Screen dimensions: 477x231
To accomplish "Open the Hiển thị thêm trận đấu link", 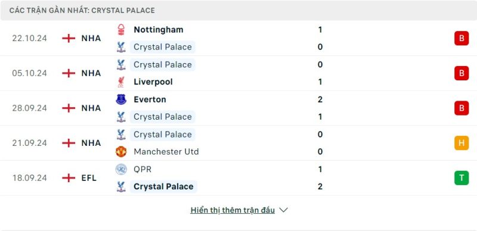I will pyautogui.click(x=233, y=210).
